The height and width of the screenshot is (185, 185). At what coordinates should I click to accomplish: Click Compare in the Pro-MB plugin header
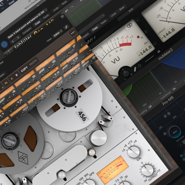[27, 31]
